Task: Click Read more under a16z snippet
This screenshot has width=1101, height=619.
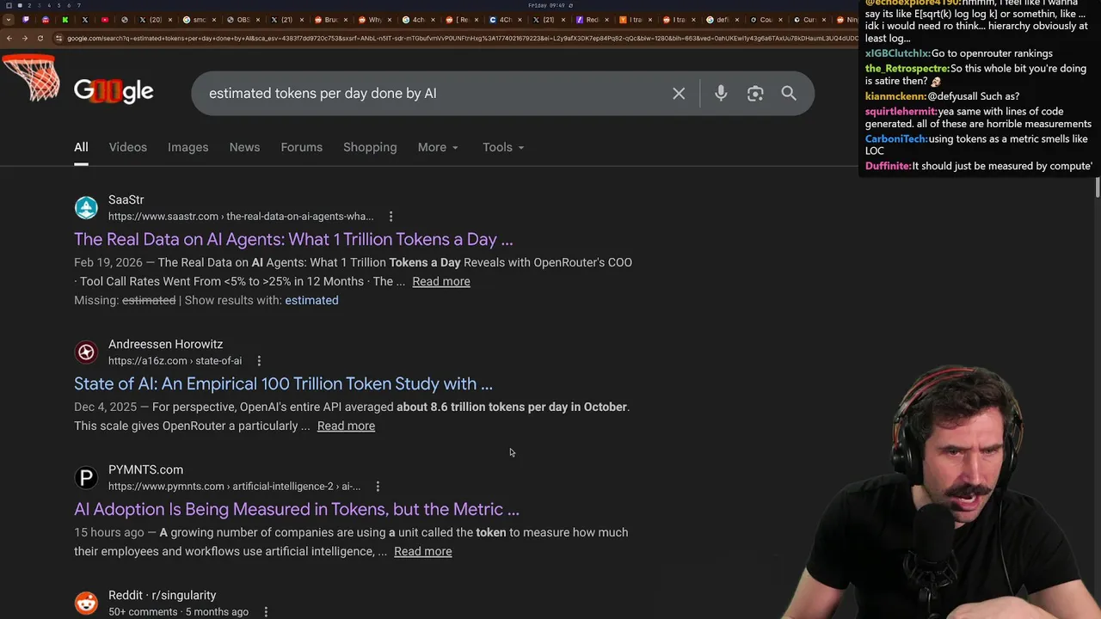Action: click(346, 426)
